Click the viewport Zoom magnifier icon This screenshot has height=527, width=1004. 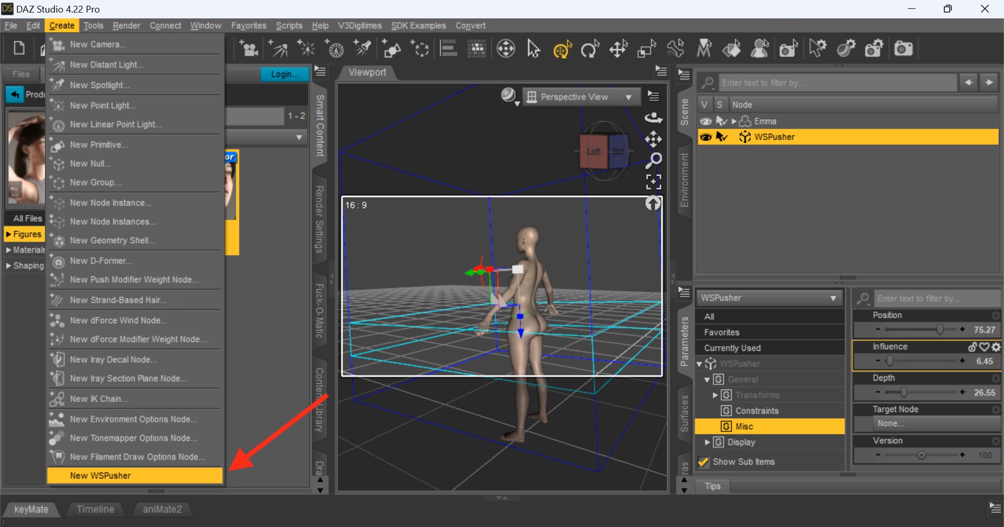pyautogui.click(x=654, y=160)
